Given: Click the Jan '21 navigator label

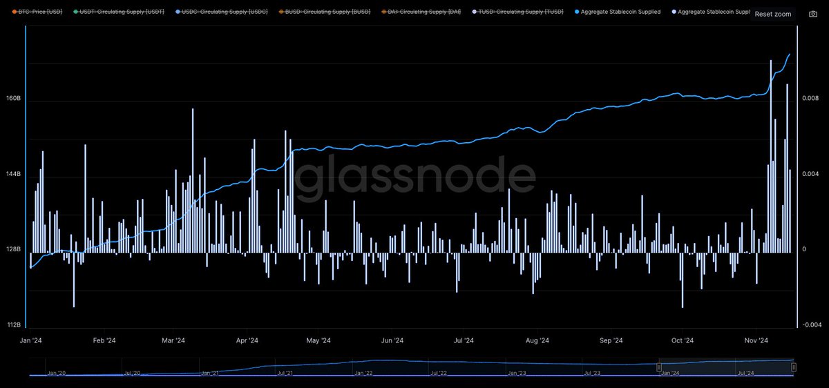Looking at the screenshot, I should pos(210,373).
